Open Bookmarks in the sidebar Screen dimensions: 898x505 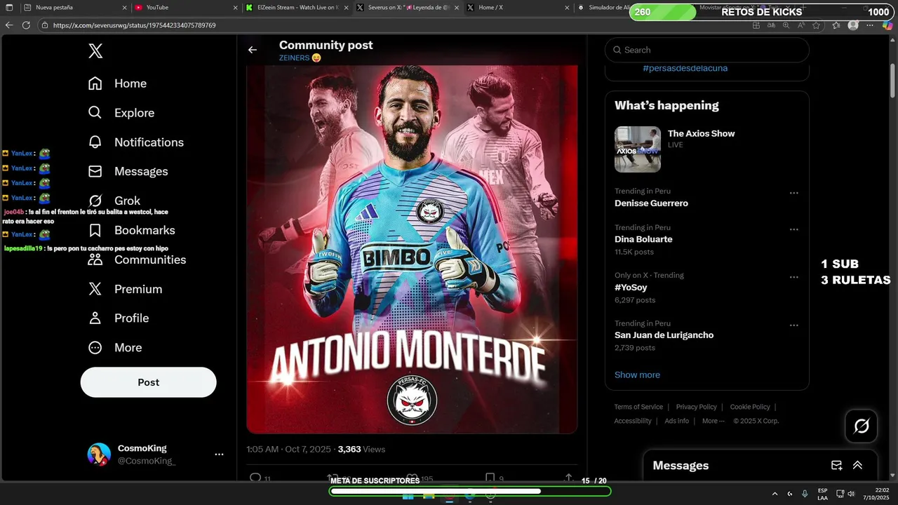[131, 230]
